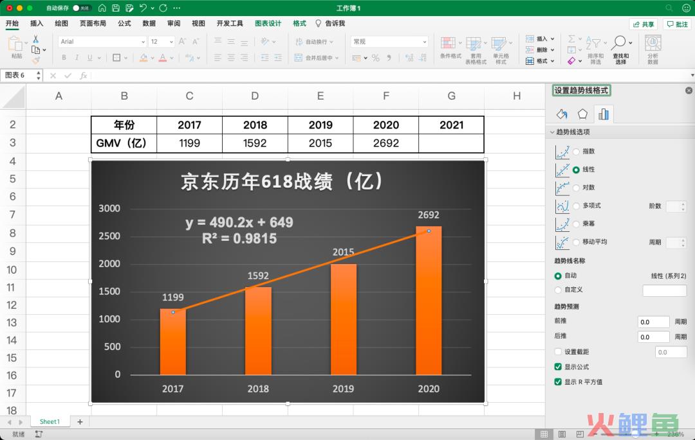Click the Format Painter brush icon

(x=35, y=60)
